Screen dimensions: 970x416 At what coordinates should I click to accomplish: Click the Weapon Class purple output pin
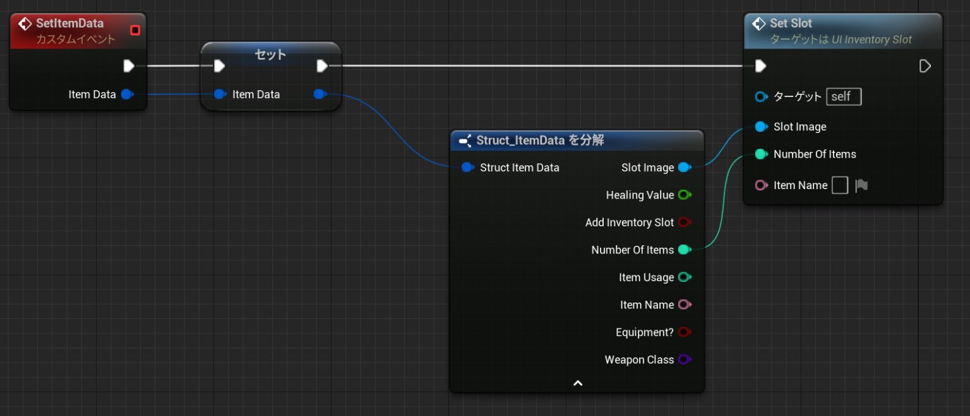pos(684,359)
